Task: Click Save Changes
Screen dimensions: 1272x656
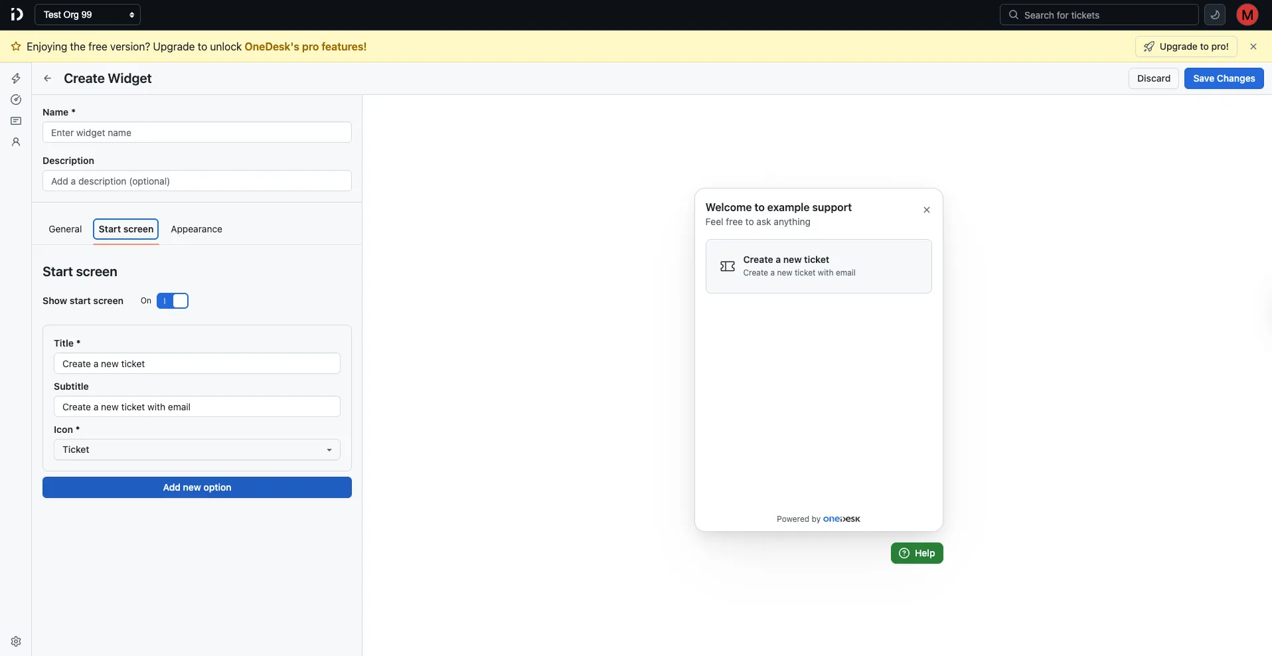Action: click(1224, 78)
